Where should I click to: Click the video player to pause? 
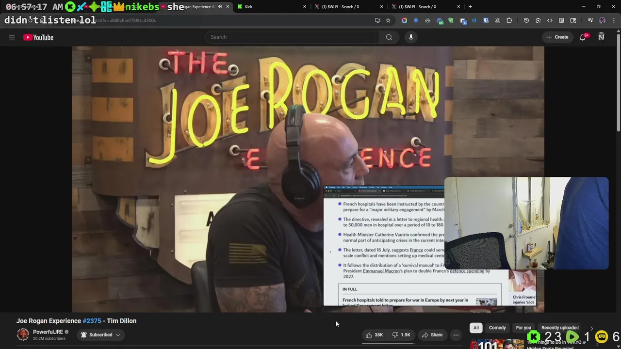pos(308,179)
